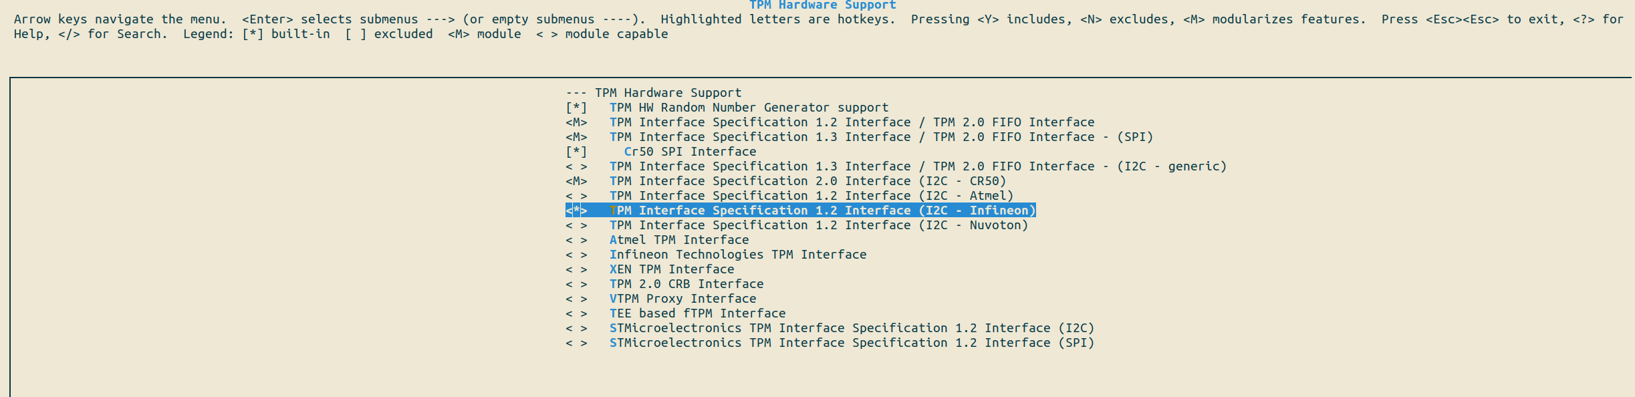Select the 1.3 FIFO Interface (I2C - generic) entry
Screen dimensions: 1635x397
pos(917,166)
